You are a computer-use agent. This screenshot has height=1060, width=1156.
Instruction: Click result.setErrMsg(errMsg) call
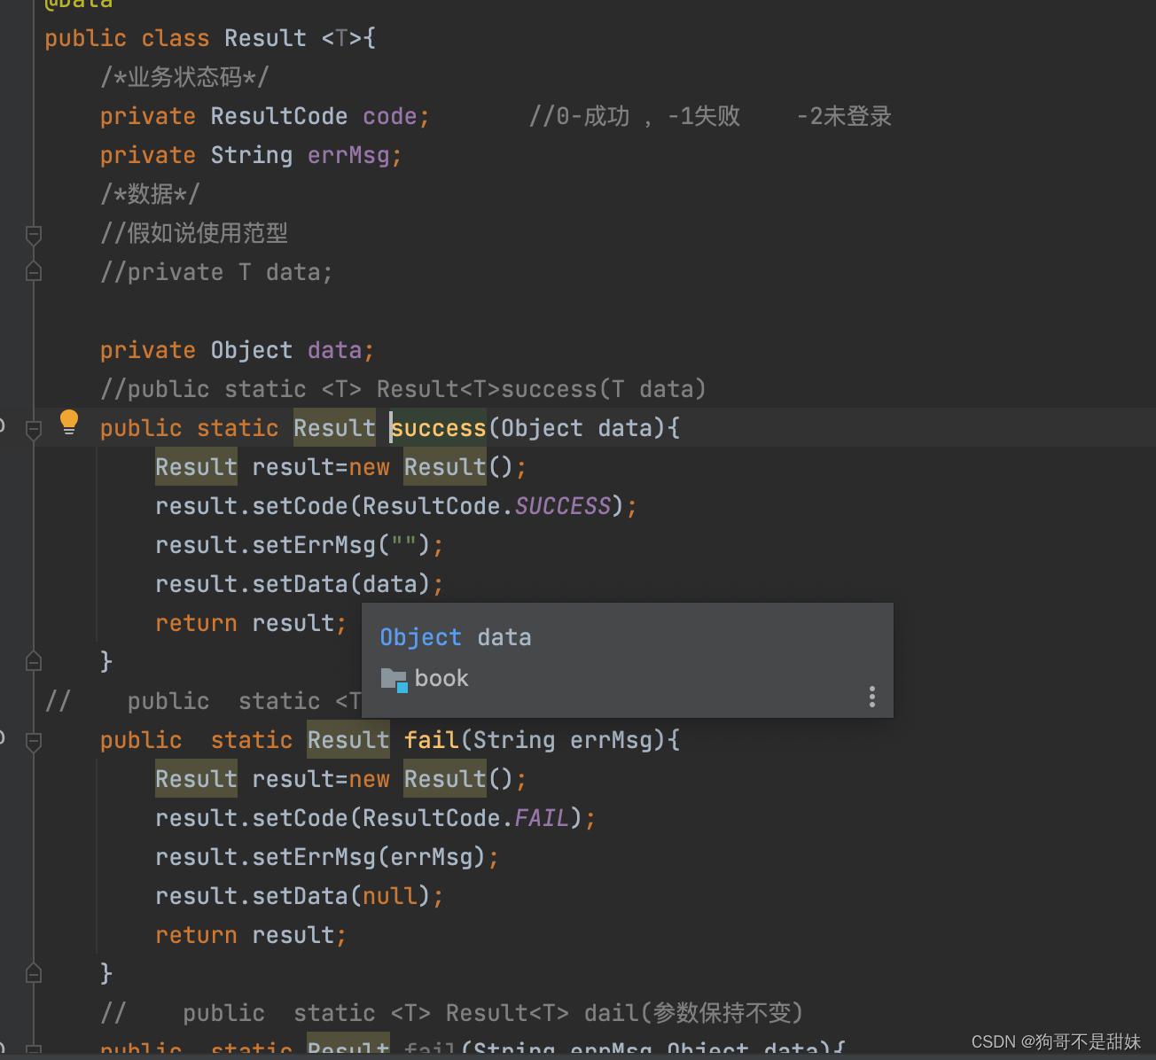[x=321, y=857]
